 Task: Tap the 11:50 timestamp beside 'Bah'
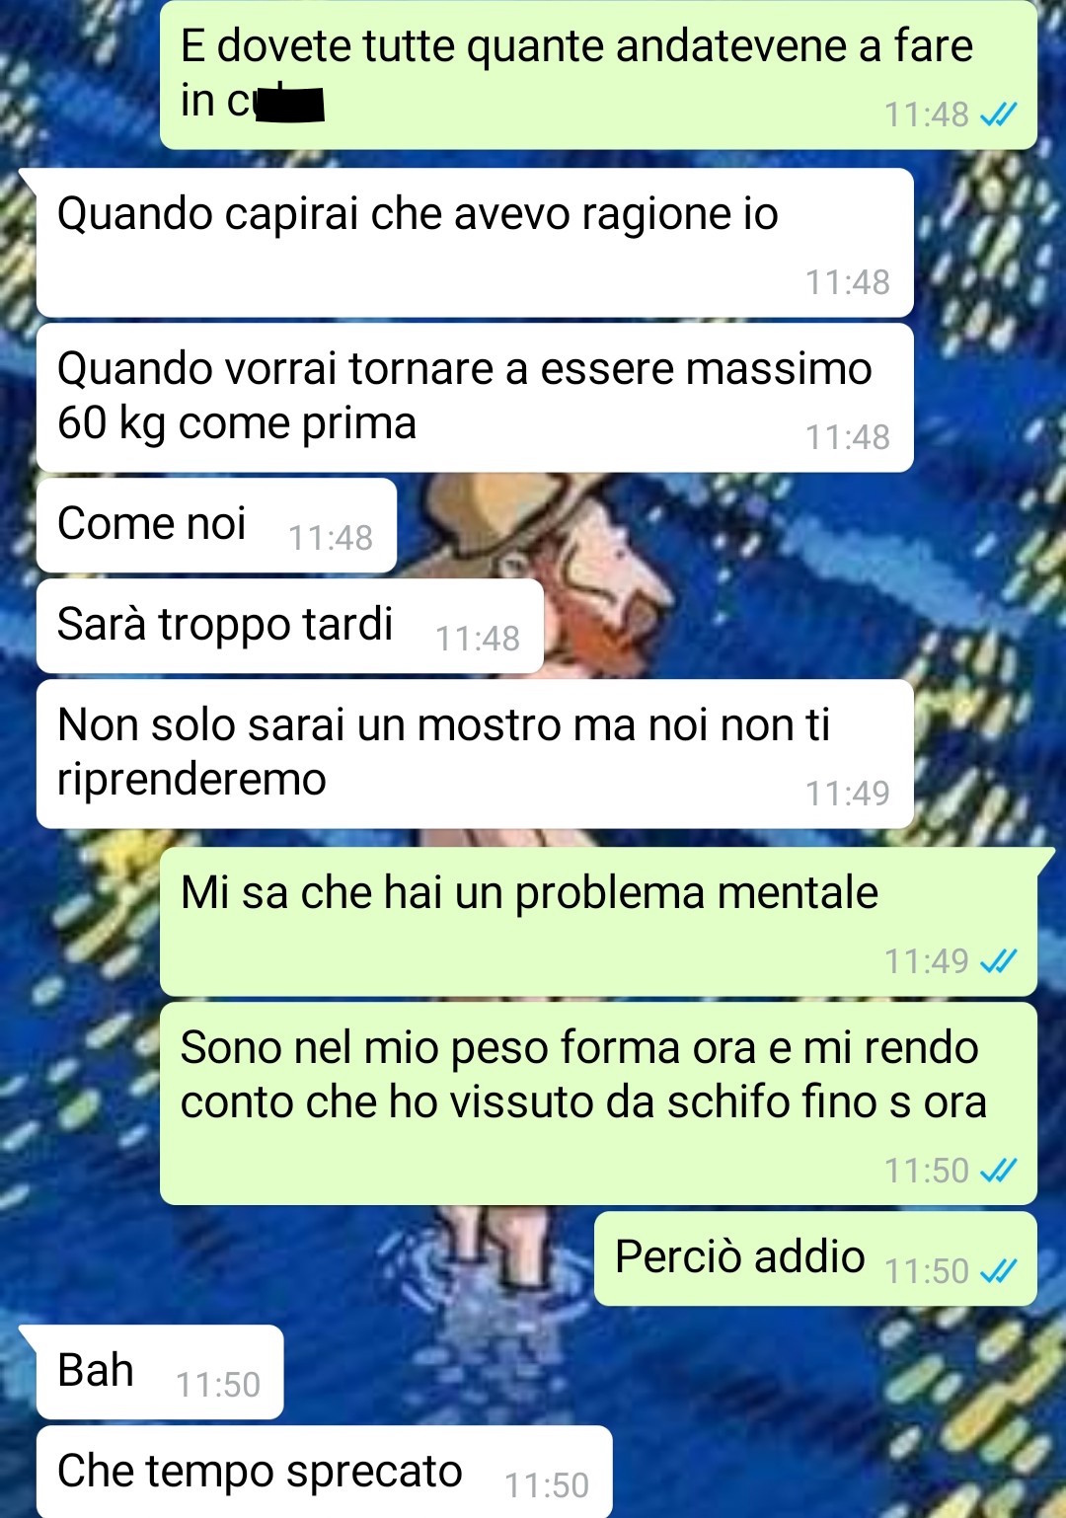217,1385
